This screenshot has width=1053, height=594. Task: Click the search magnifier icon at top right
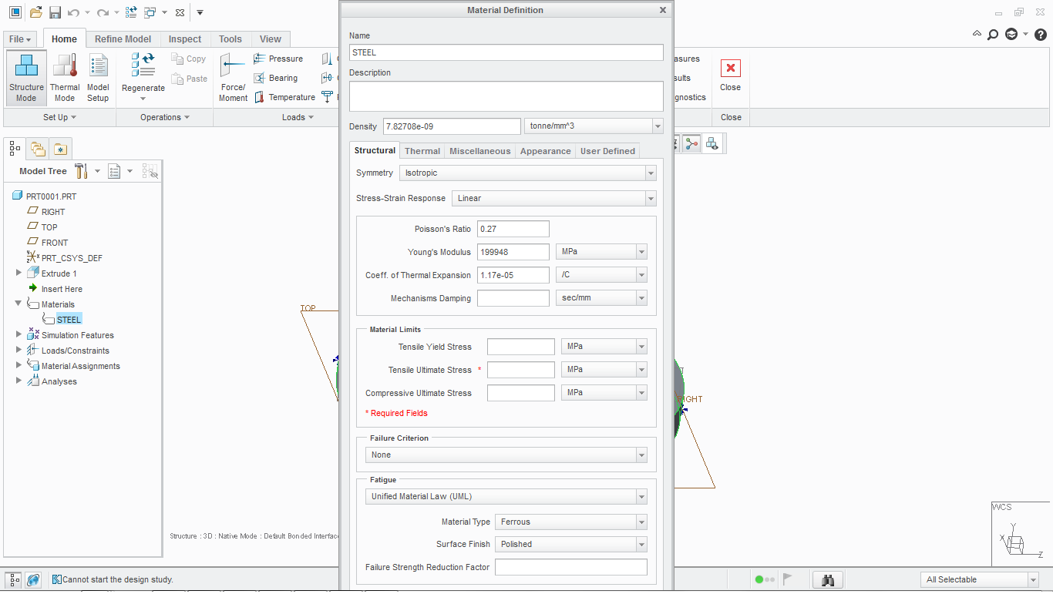tap(993, 34)
